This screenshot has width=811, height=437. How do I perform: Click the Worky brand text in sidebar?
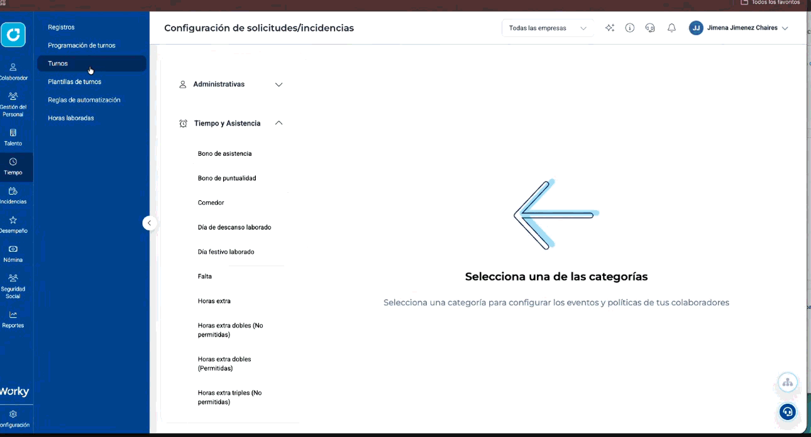click(14, 391)
